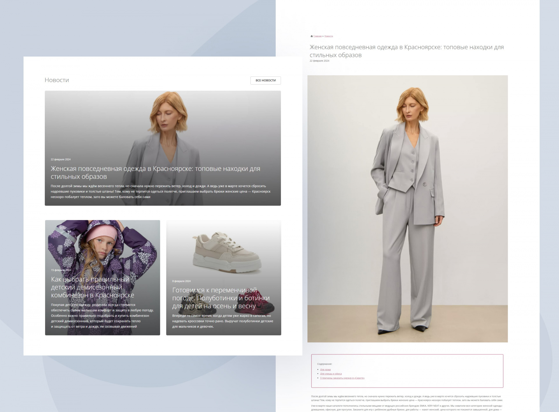Click the Уже в марте наши каталоги paragraph

point(407,408)
